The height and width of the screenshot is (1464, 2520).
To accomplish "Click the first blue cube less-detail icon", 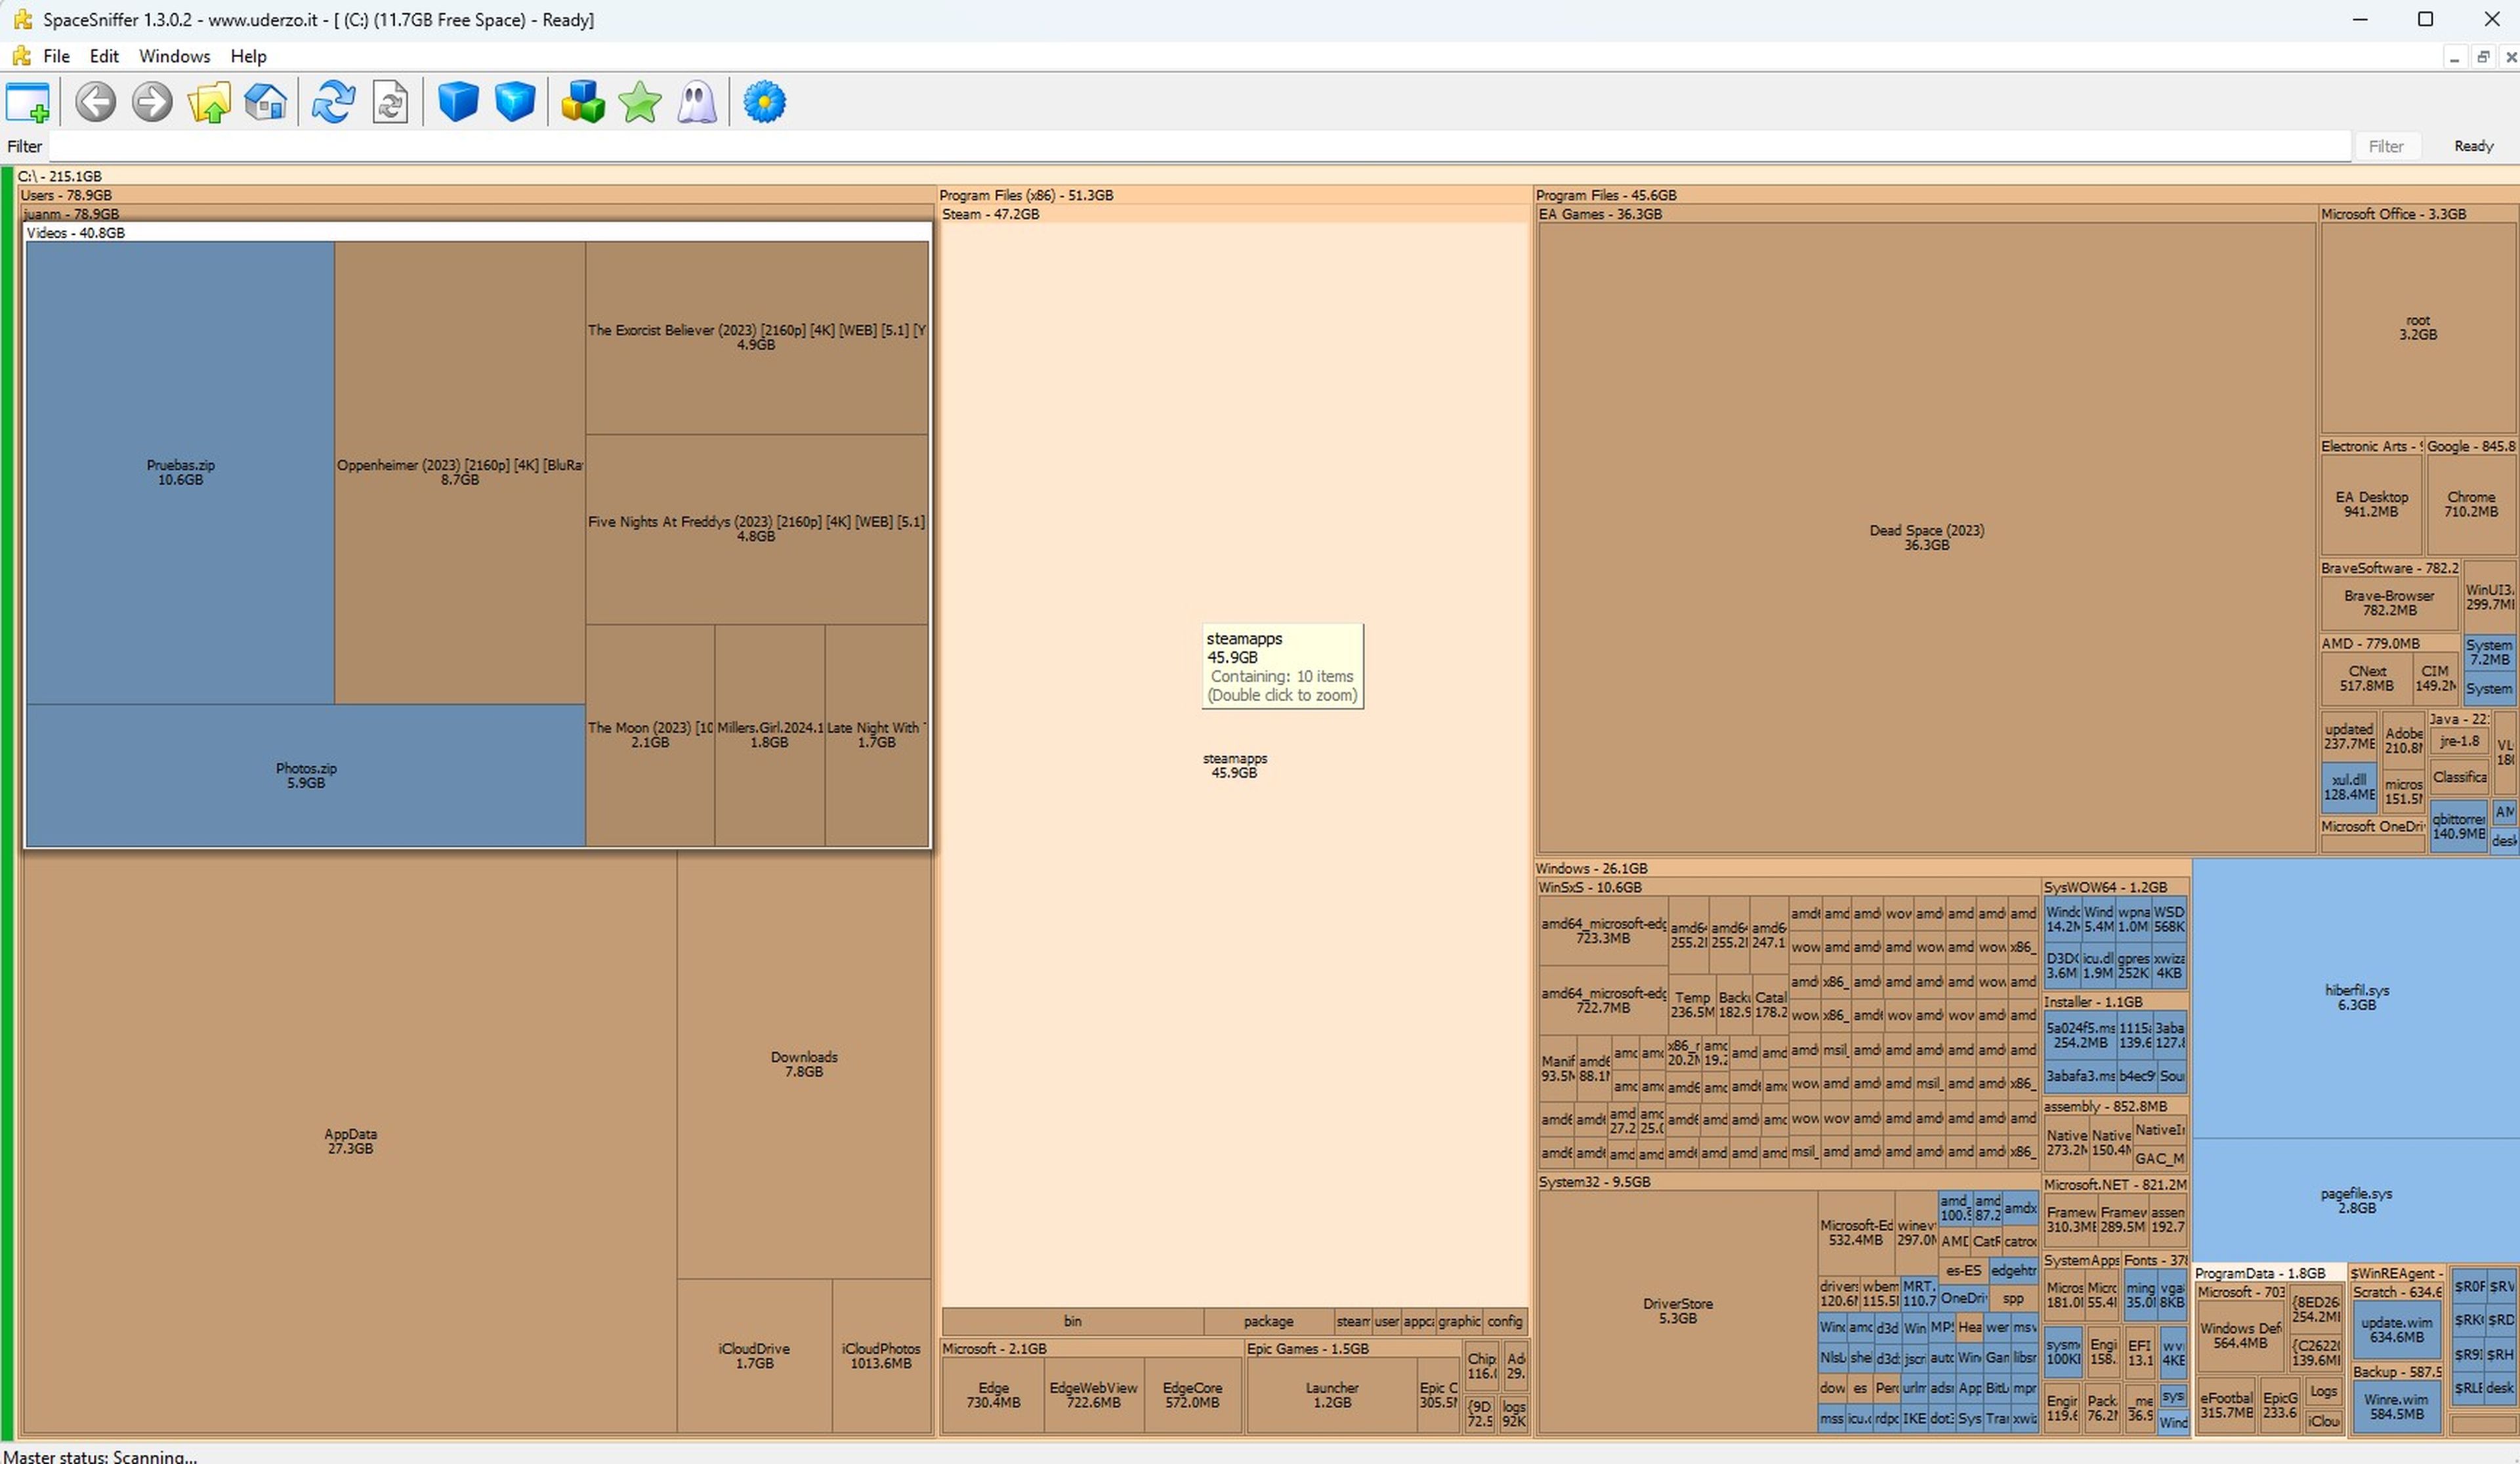I will (x=458, y=102).
